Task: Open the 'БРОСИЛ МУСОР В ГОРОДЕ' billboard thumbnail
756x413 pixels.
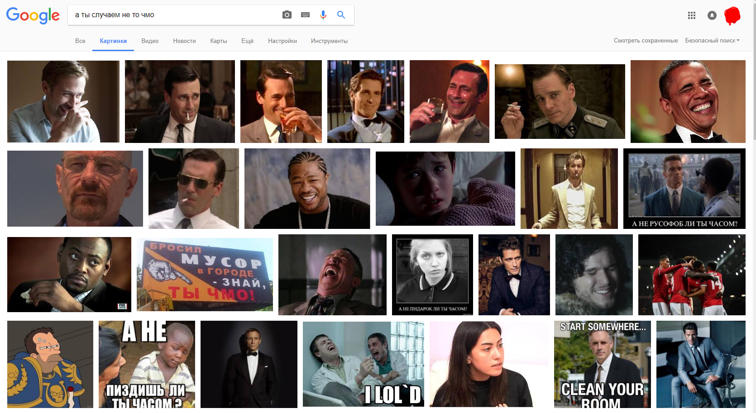Action: 205,275
